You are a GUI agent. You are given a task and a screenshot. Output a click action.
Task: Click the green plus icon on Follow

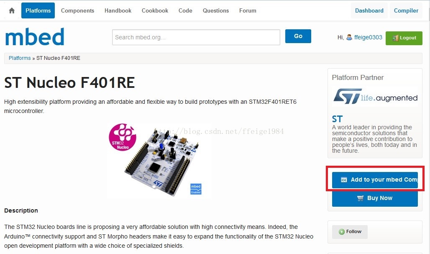pos(342,232)
